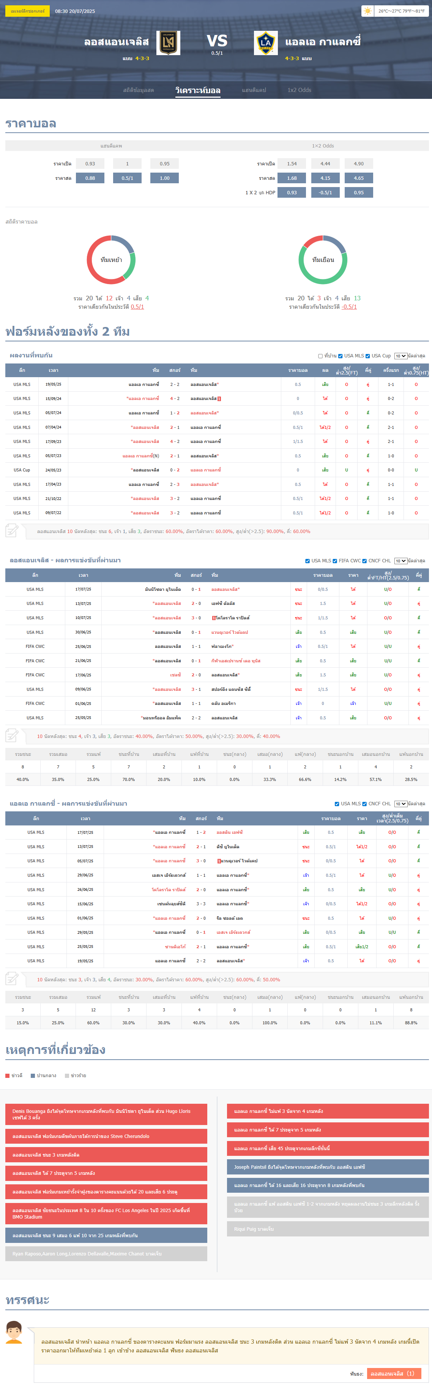This screenshot has width=432, height=1387.
Task: Click the converted HDP line -0.5/1 button
Action: pos(325,192)
